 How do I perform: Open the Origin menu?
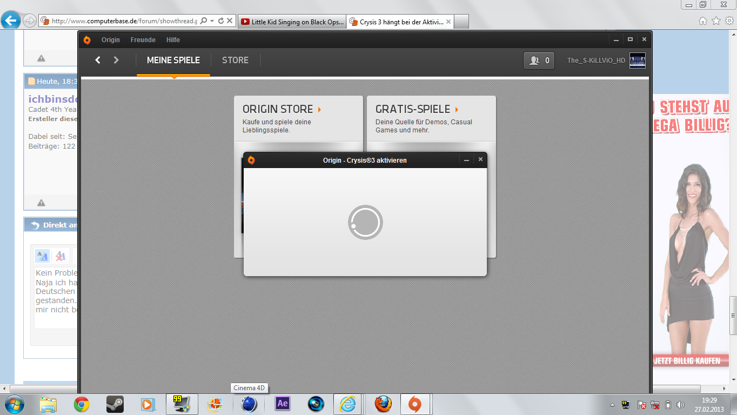[x=111, y=40]
